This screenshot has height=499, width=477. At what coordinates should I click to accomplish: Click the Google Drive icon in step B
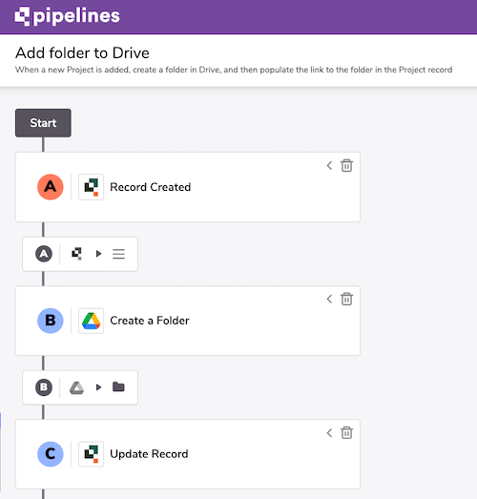[91, 321]
